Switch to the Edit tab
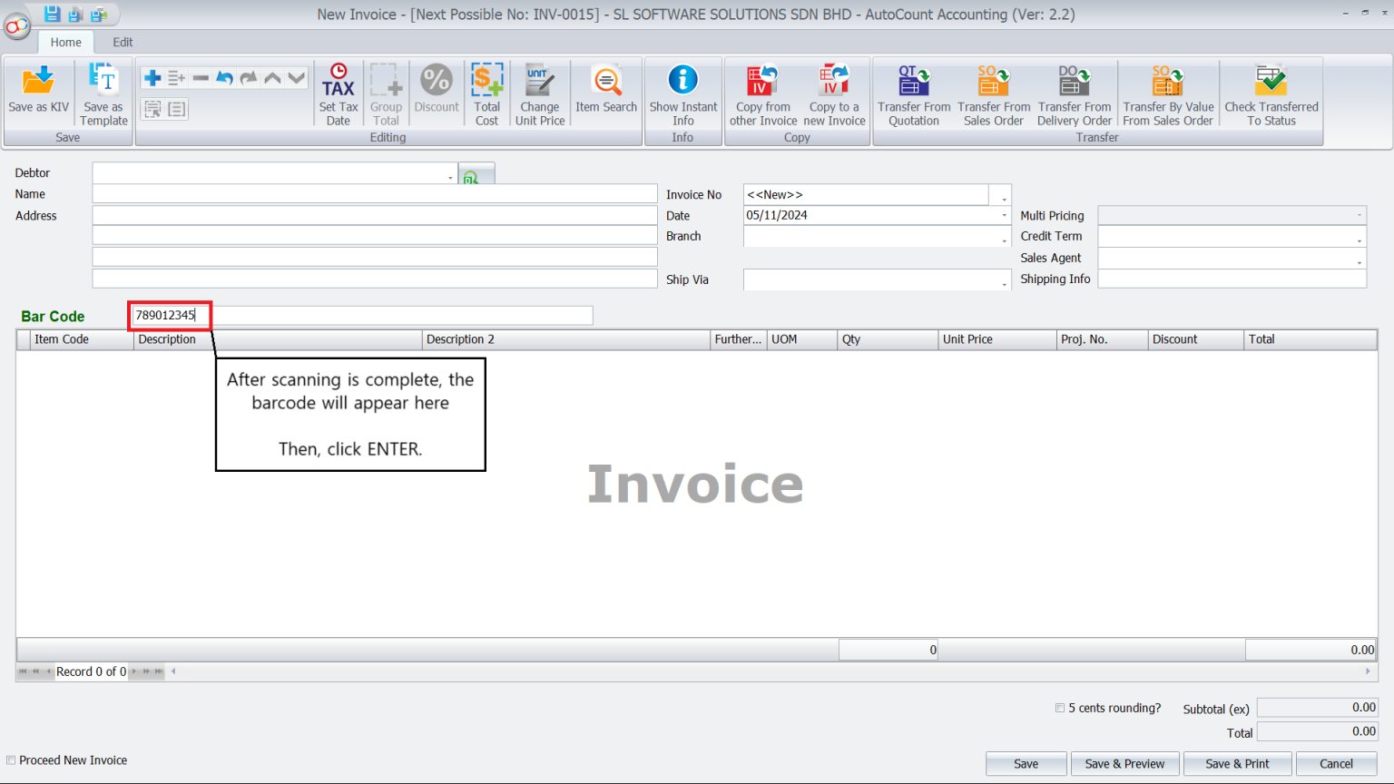The width and height of the screenshot is (1394, 784). [x=123, y=42]
